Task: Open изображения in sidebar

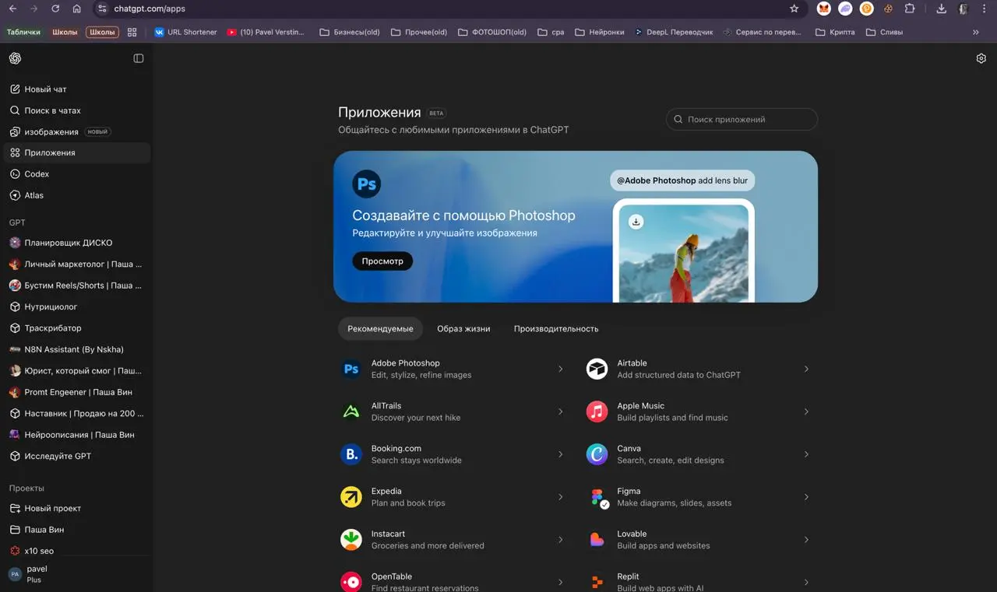Action: click(x=76, y=131)
